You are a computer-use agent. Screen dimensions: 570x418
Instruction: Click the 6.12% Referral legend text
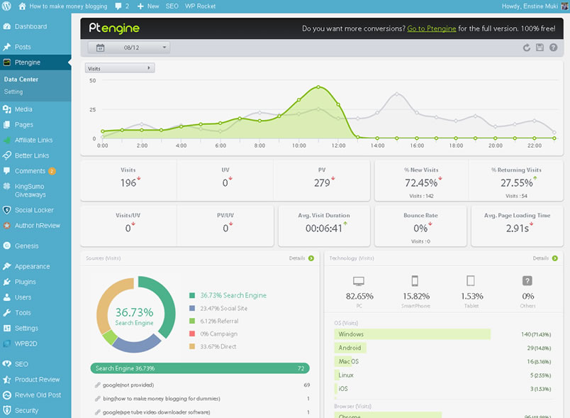pos(219,321)
